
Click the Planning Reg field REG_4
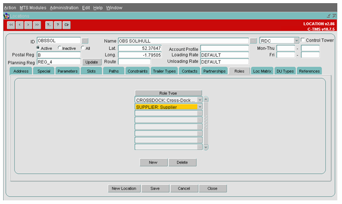point(59,62)
